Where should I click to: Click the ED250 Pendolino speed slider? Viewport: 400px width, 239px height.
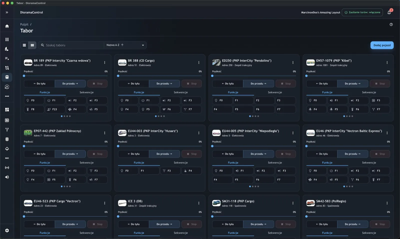click(254, 76)
